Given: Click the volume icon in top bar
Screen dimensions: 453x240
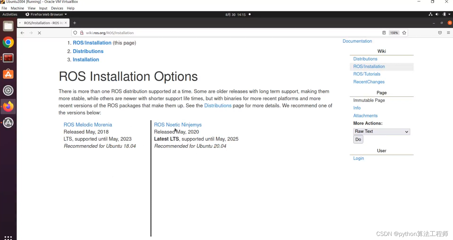Looking at the screenshot, I should pyautogui.click(x=437, y=14).
